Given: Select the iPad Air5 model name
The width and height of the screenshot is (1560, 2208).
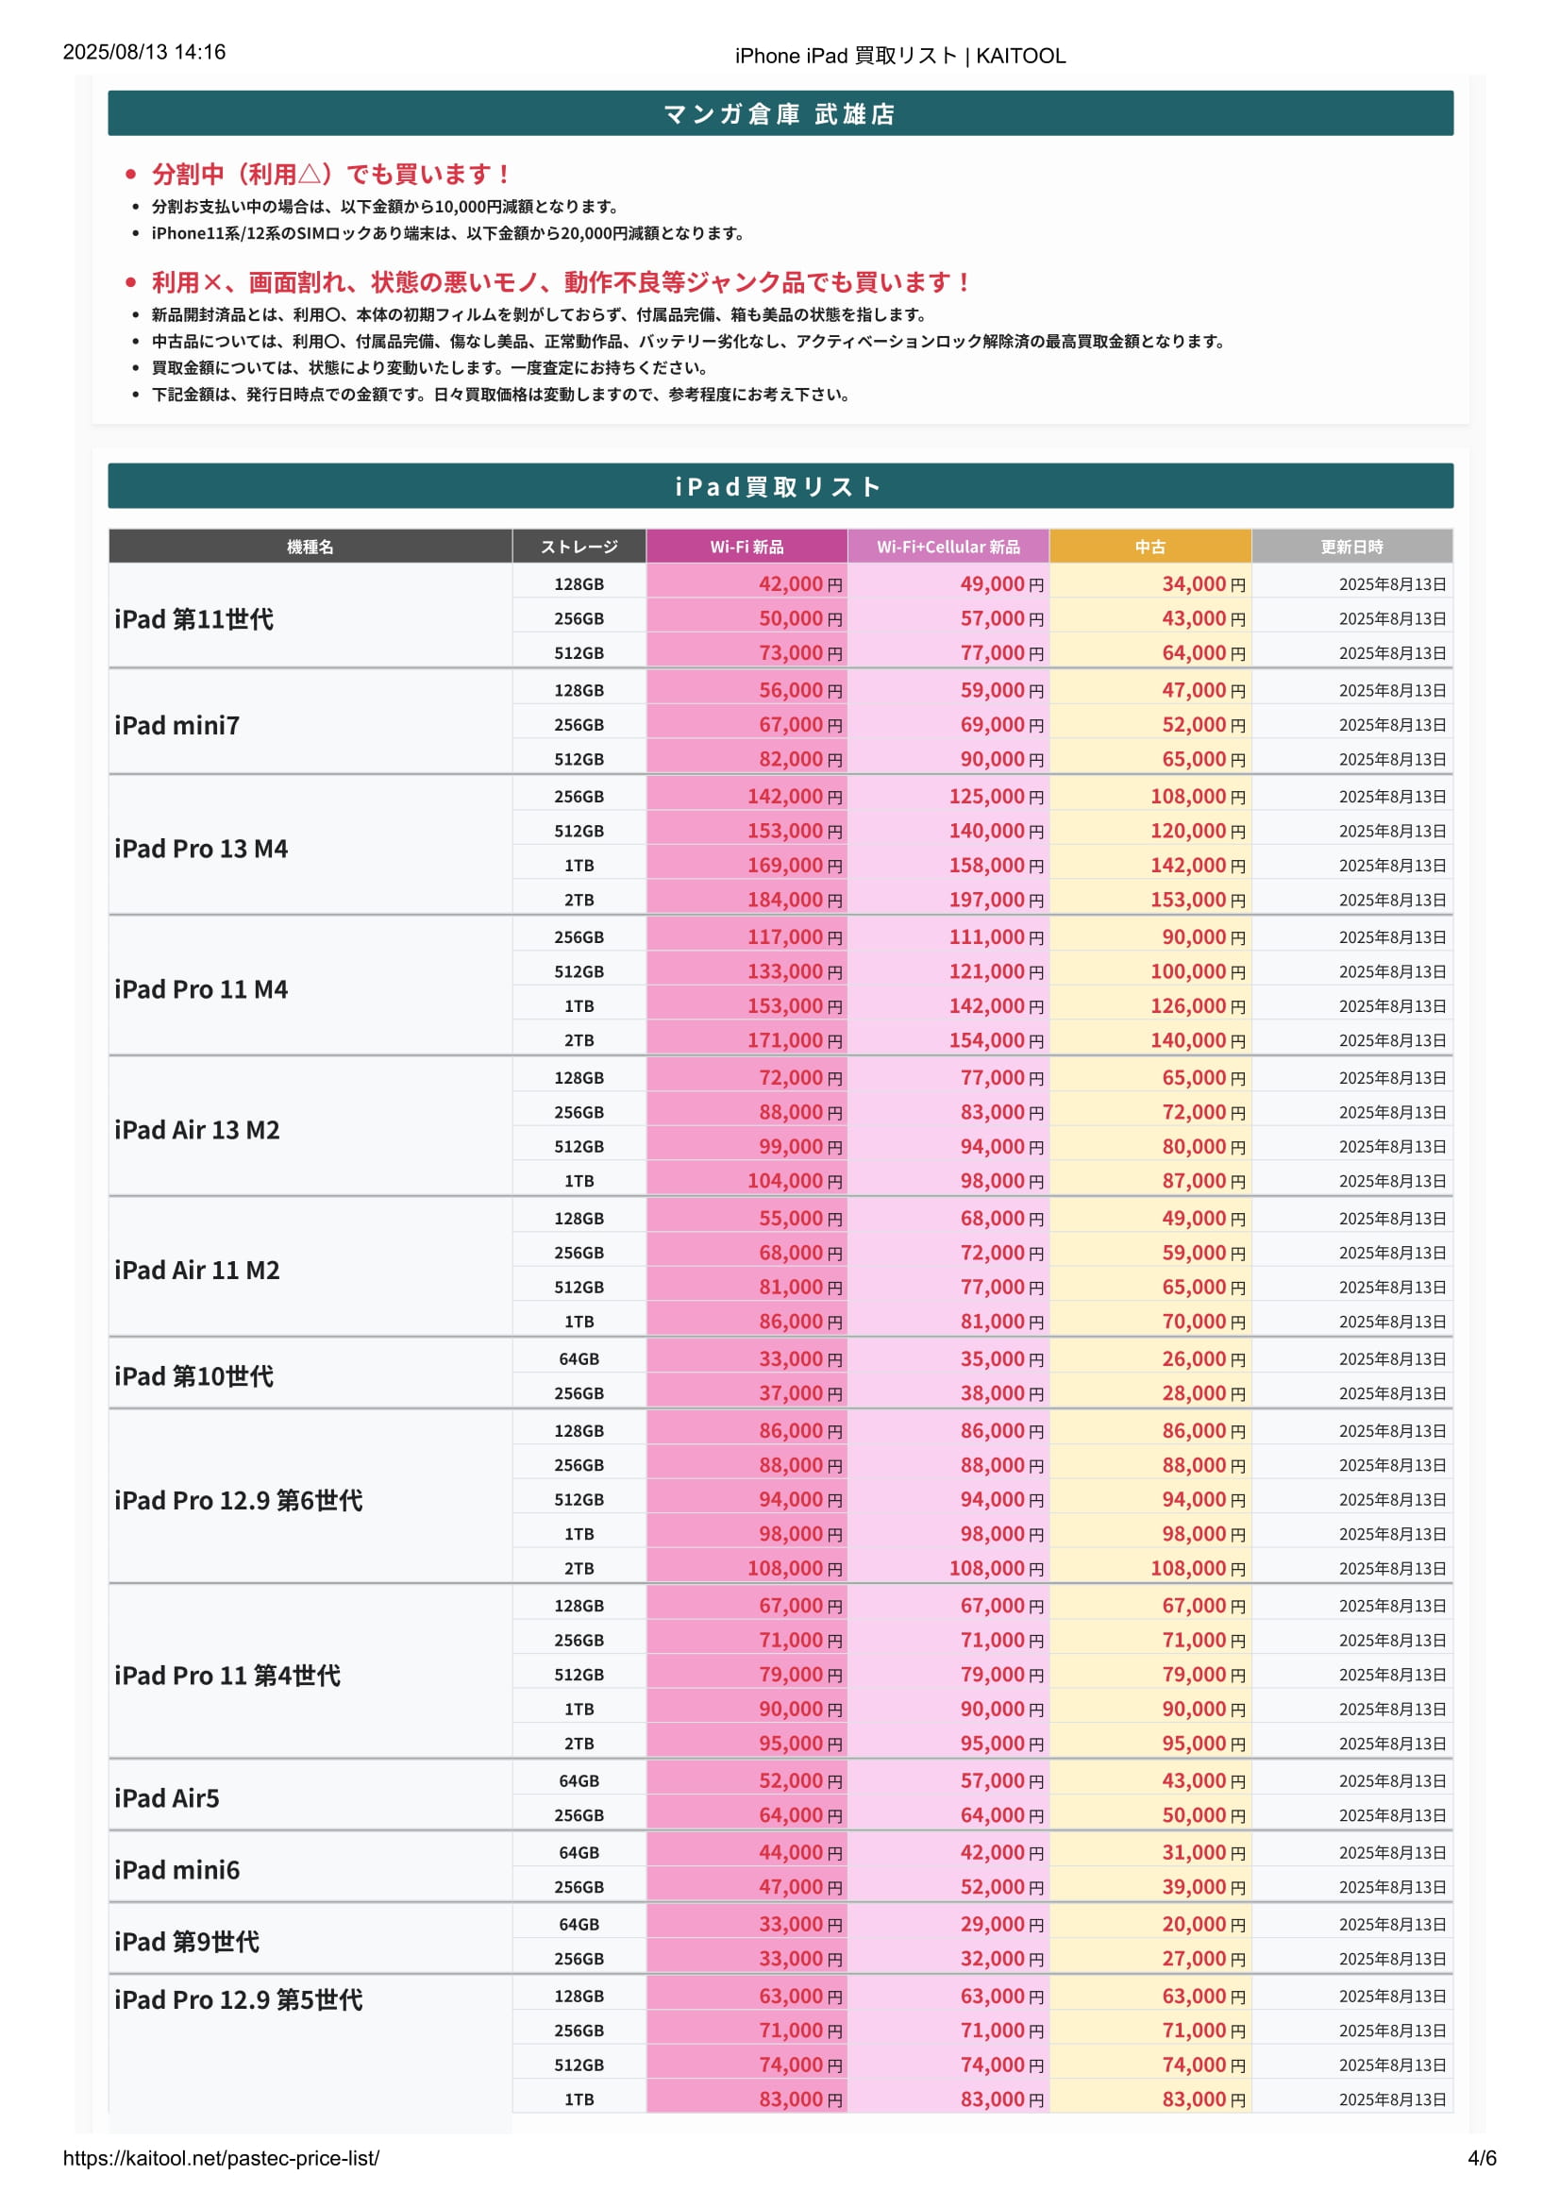Looking at the screenshot, I should (166, 1797).
